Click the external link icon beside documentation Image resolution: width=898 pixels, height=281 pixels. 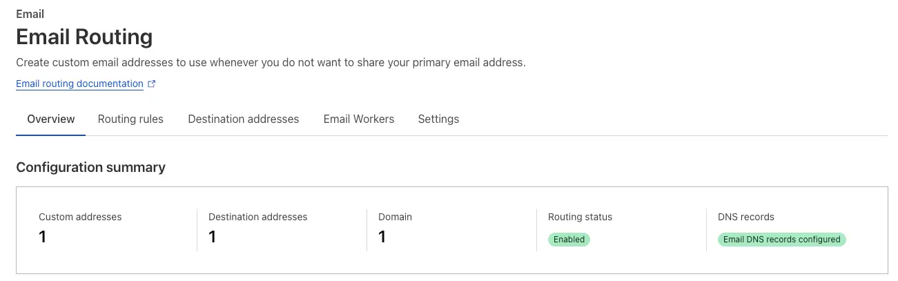pos(152,84)
